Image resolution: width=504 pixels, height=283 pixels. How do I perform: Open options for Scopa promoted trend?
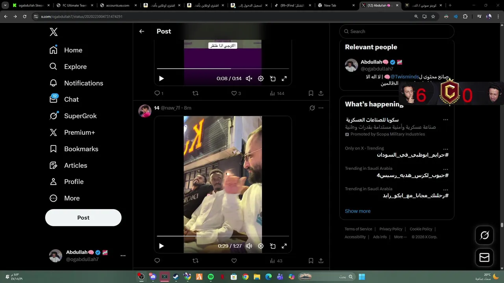[x=445, y=119]
